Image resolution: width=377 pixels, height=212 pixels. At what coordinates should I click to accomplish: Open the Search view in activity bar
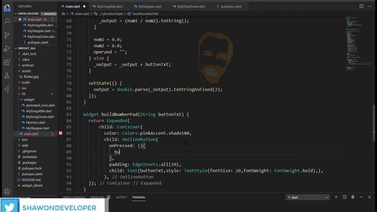pyautogui.click(x=6, y=21)
